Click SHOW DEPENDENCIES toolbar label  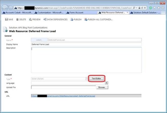(x=57, y=19)
